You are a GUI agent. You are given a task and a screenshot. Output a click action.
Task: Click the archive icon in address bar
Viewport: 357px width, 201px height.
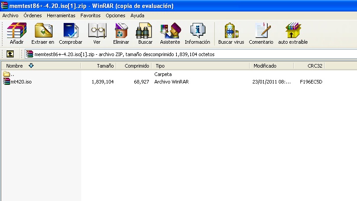click(29, 54)
